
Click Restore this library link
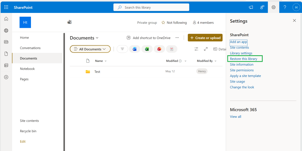coord(244,59)
